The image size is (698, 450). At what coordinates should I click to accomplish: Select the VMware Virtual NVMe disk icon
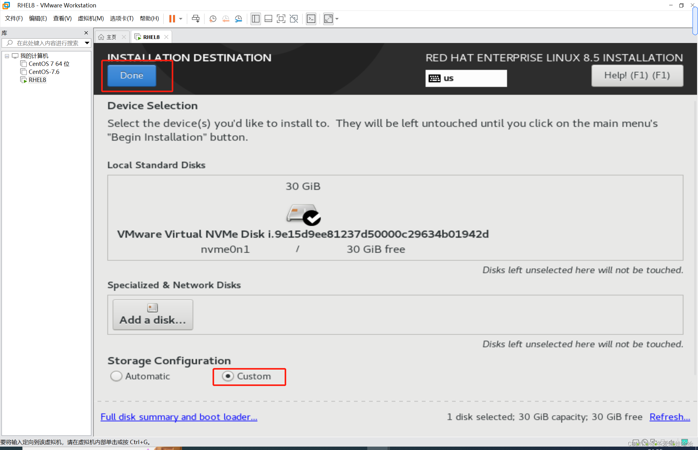(x=303, y=214)
